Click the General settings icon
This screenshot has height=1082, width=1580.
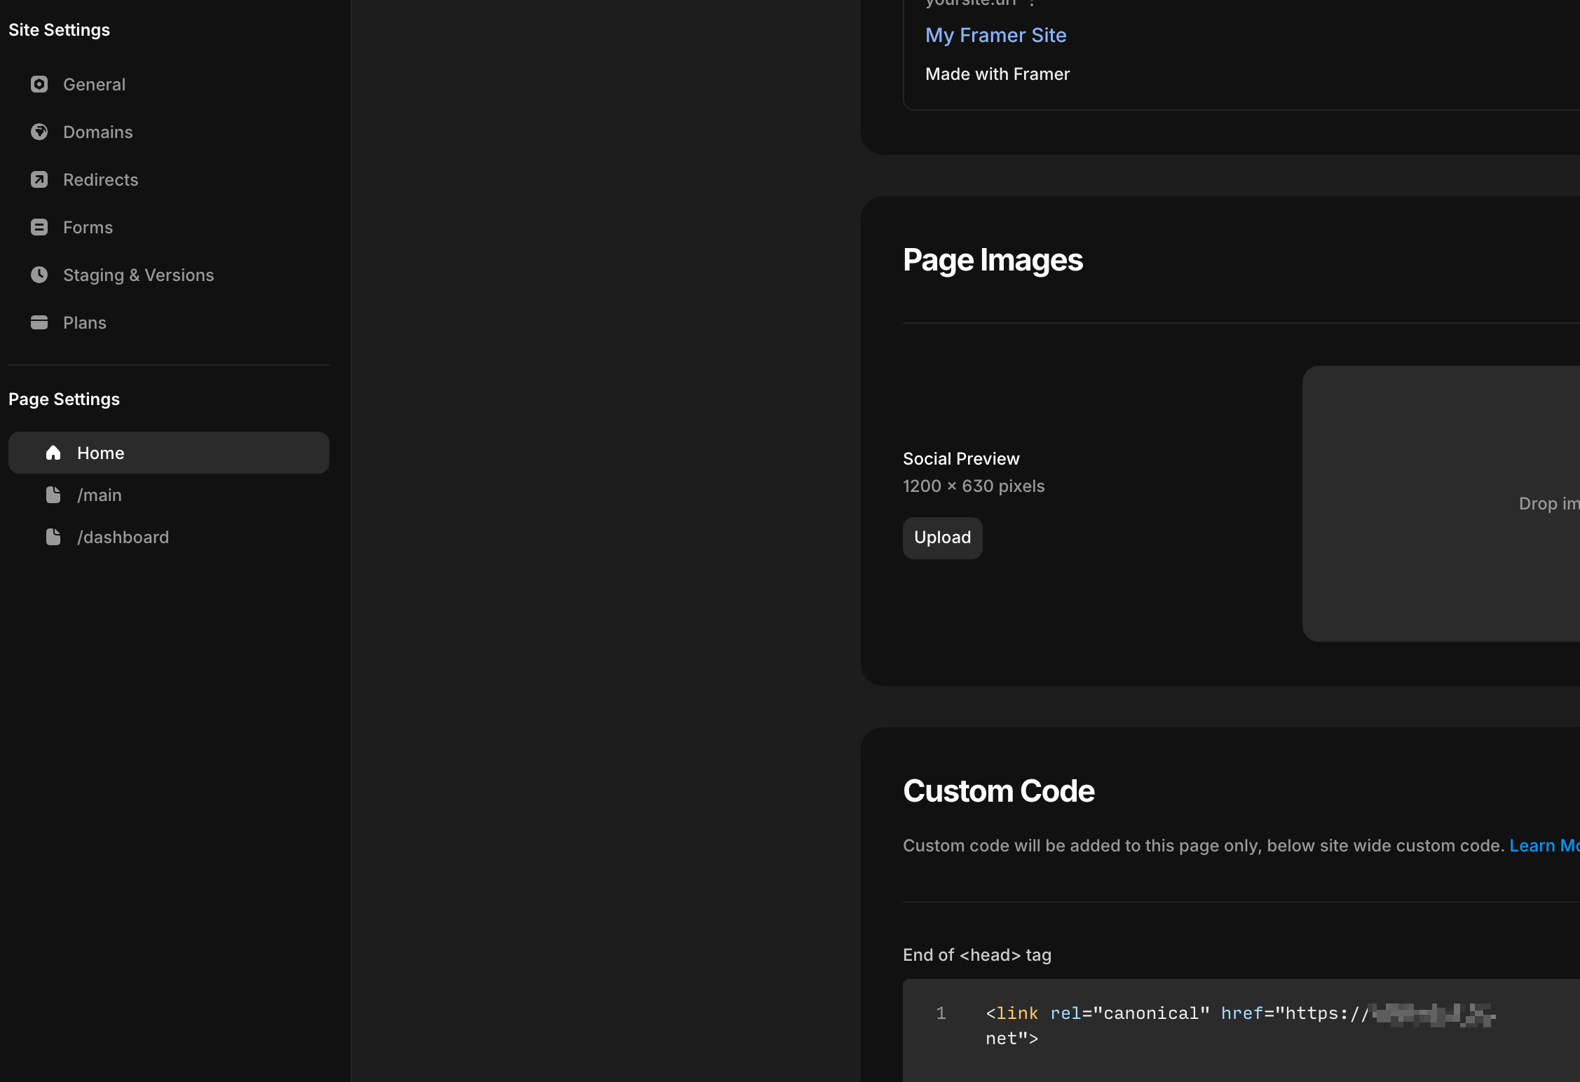pos(39,84)
